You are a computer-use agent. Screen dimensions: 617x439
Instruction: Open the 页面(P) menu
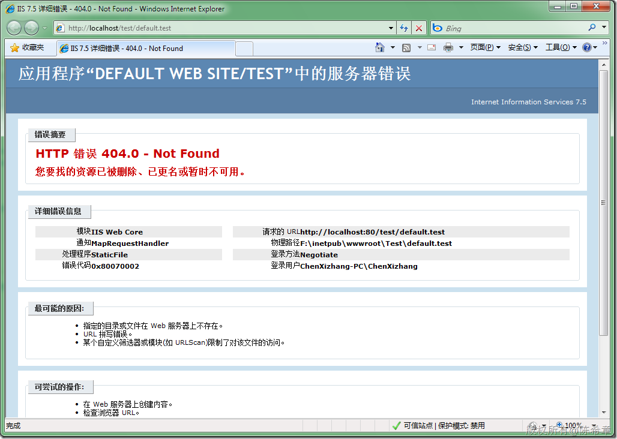point(485,47)
